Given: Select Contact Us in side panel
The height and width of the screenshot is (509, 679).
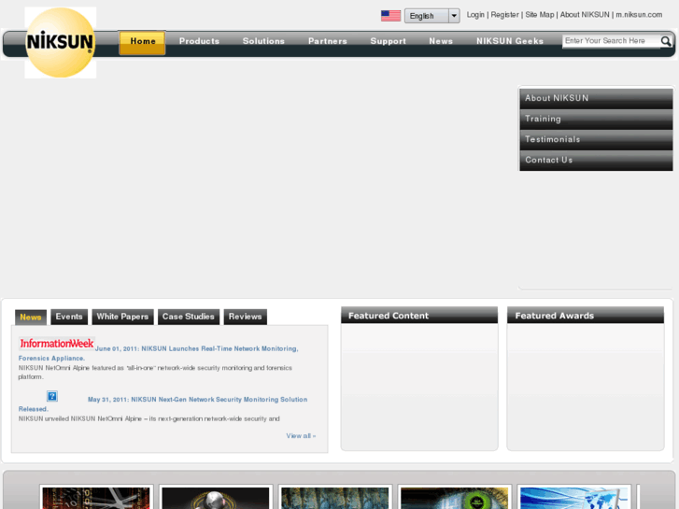Looking at the screenshot, I should pyautogui.click(x=596, y=161).
